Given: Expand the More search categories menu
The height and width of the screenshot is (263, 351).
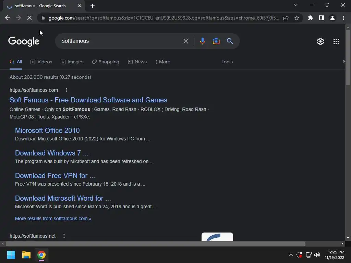Looking at the screenshot, I should click(163, 62).
